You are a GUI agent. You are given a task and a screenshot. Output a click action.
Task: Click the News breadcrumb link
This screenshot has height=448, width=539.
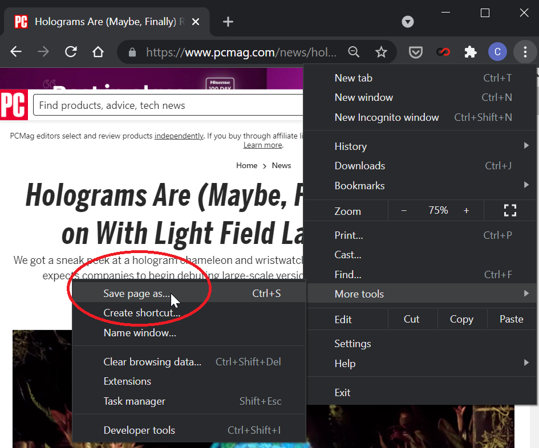[281, 165]
